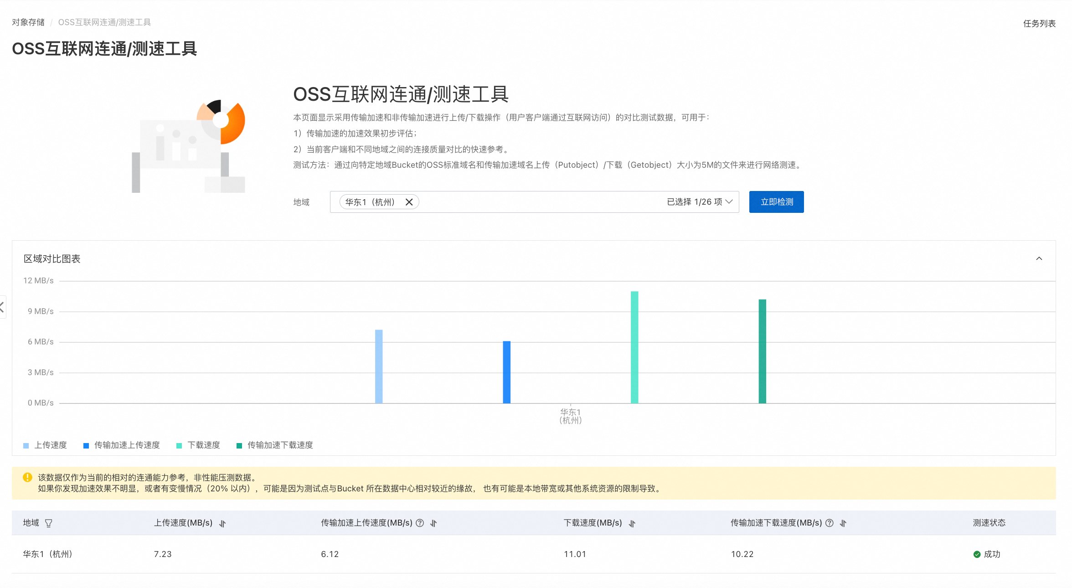This screenshot has height=588, width=1072.
Task: Click the yellow warning icon in notice
Action: click(x=28, y=477)
